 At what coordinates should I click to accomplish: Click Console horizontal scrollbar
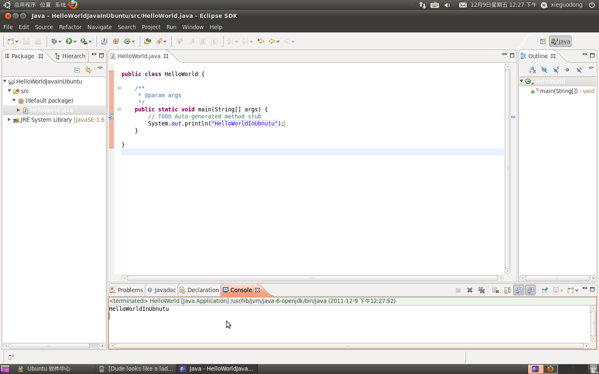(x=349, y=346)
